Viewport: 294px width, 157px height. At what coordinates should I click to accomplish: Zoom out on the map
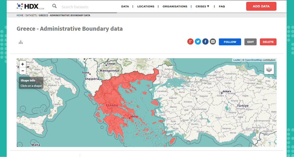pyautogui.click(x=23, y=71)
